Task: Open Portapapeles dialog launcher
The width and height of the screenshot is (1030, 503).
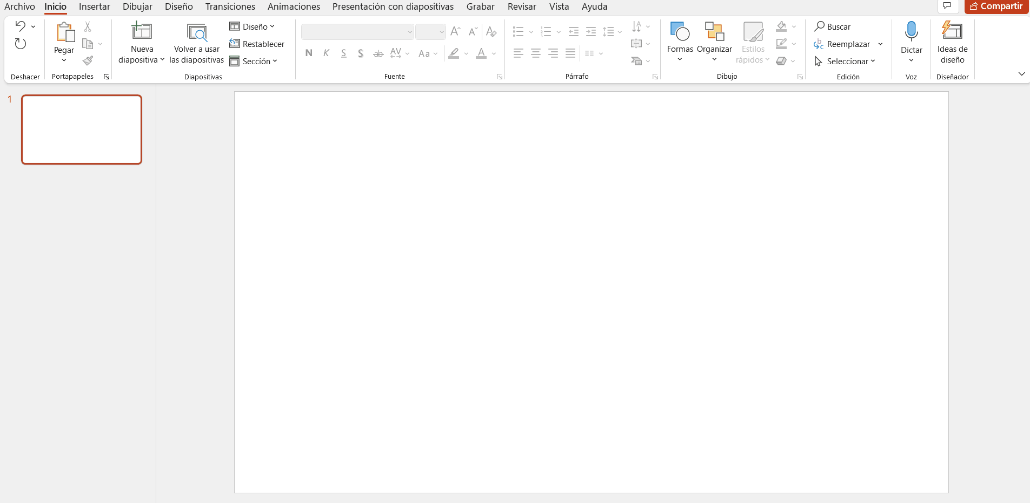Action: [x=107, y=77]
